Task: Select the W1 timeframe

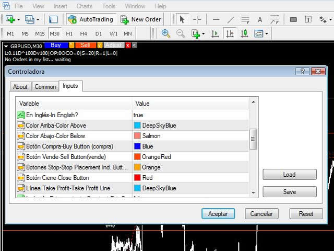Action: pyautogui.click(x=113, y=33)
